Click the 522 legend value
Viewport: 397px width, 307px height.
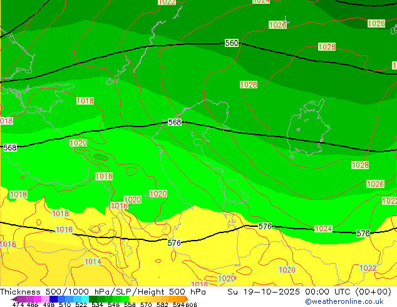coord(81,304)
